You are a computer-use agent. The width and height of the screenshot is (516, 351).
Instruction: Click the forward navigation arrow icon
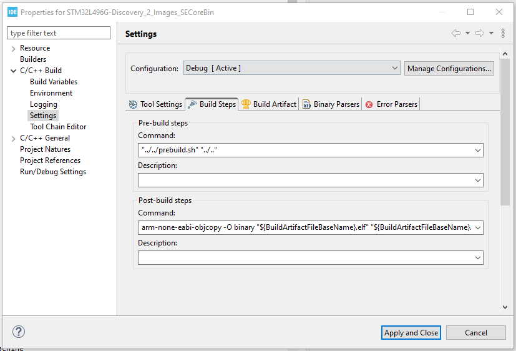coord(480,33)
